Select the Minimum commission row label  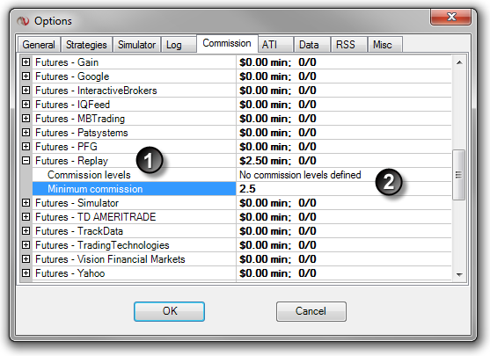click(134, 189)
